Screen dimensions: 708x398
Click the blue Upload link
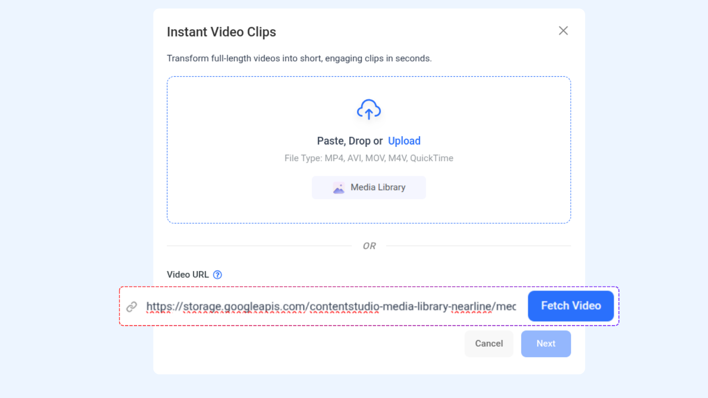[x=404, y=141]
